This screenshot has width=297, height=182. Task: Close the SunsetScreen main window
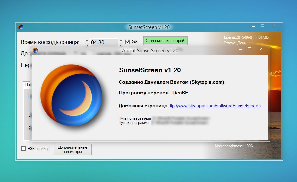[x=274, y=25]
